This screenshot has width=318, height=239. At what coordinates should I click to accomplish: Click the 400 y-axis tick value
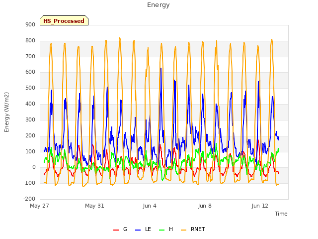click(30, 104)
